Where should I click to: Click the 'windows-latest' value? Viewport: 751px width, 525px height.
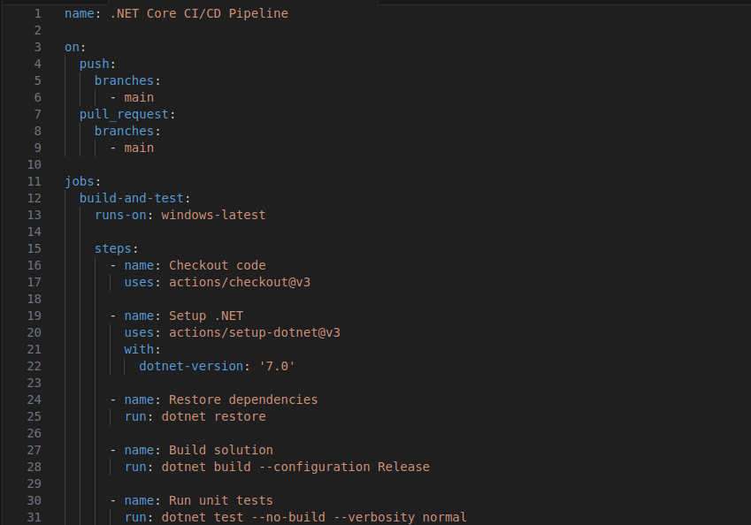(213, 215)
